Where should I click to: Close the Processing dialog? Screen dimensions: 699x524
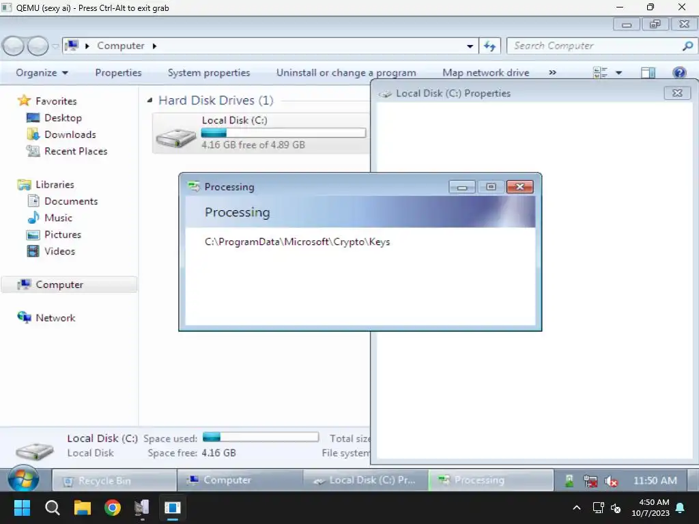[519, 187]
